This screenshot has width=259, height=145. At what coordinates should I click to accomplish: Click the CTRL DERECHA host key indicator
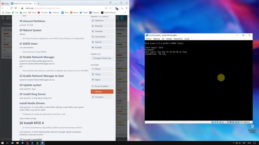pos(245,122)
